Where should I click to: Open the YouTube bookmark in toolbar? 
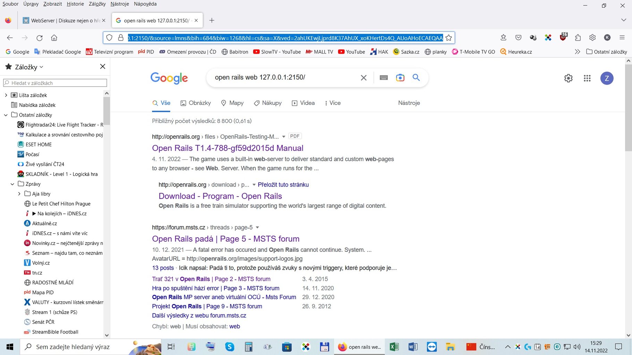[352, 52]
